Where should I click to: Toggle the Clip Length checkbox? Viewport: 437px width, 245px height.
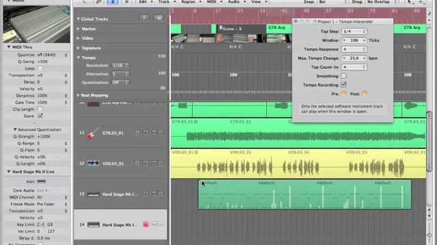pyautogui.click(x=40, y=109)
